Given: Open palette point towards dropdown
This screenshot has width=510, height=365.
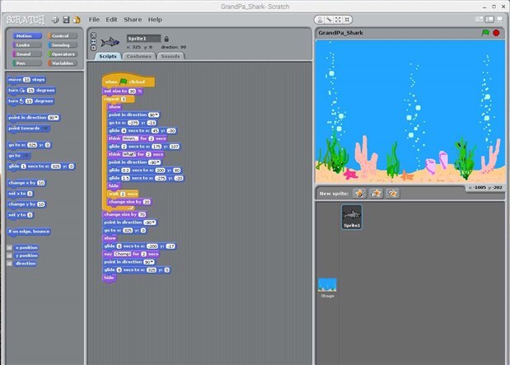Looking at the screenshot, I should tap(45, 129).
